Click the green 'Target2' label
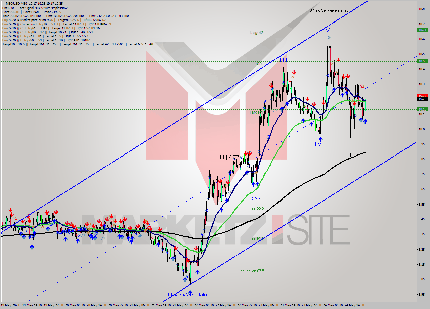Screen dimensions: 430x309 pos(256,33)
